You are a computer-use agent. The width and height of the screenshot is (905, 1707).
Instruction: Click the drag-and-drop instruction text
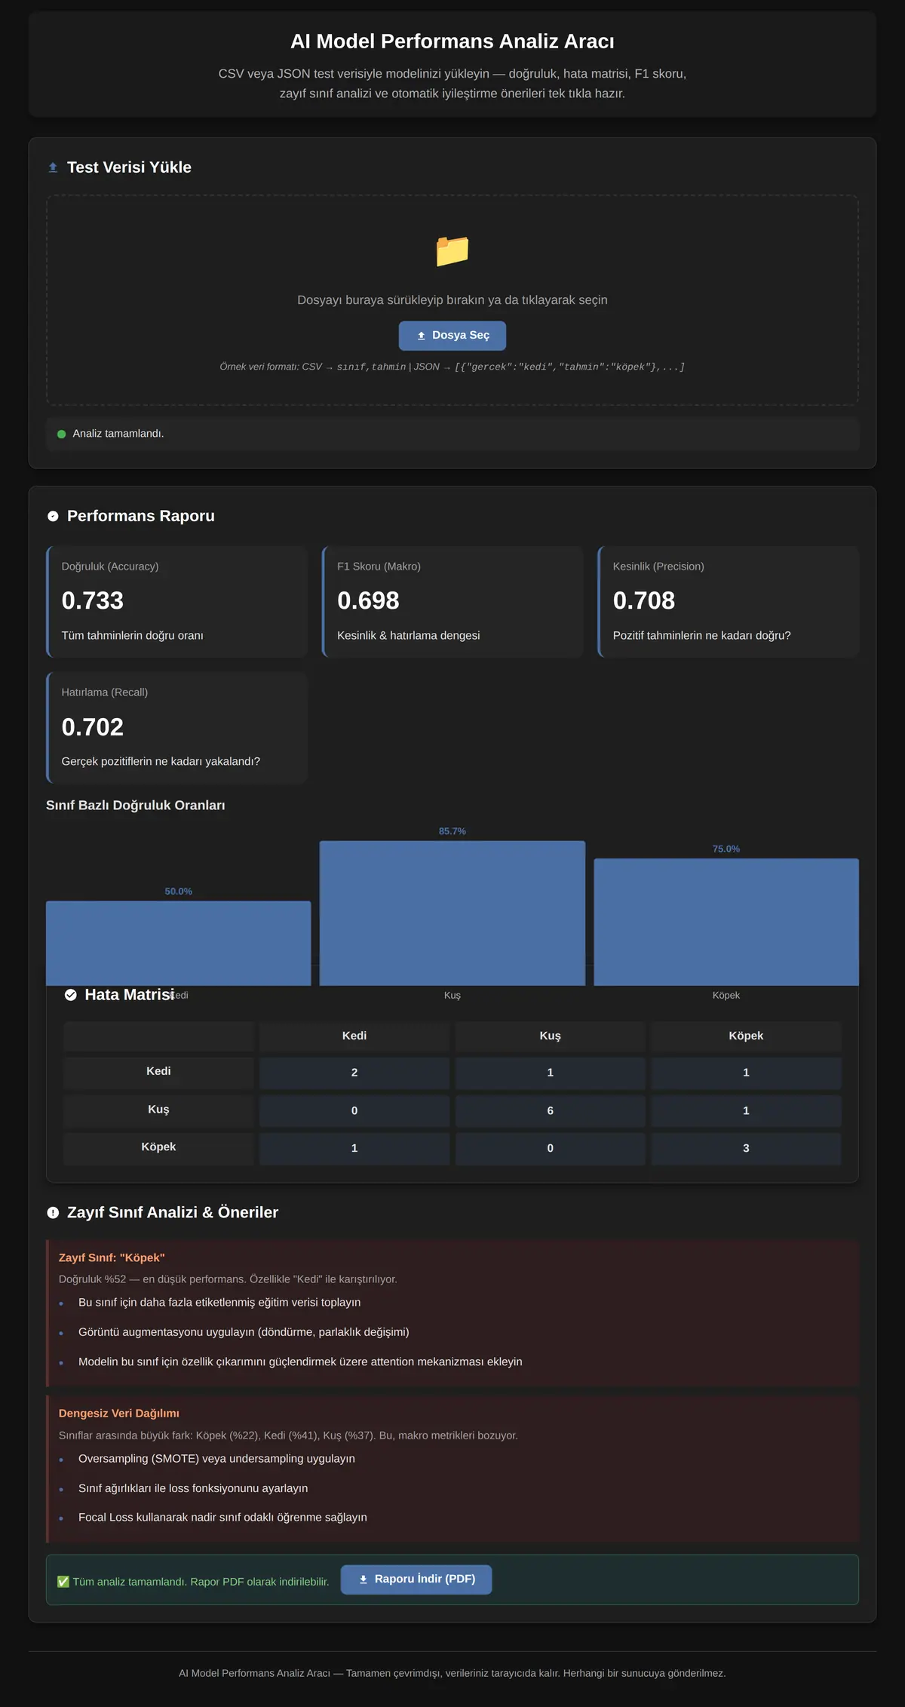[452, 300]
